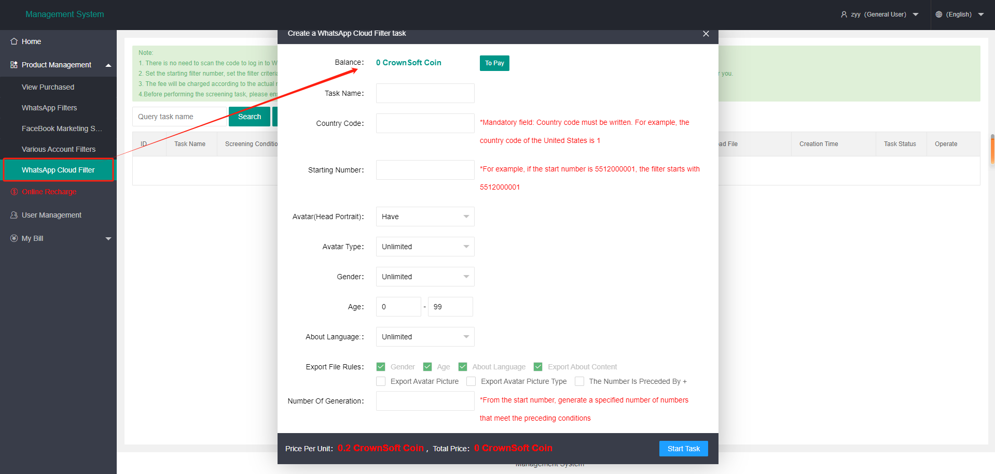This screenshot has height=474, width=995.
Task: Open the Avatar(Head Portrait) dropdown
Action: click(425, 217)
